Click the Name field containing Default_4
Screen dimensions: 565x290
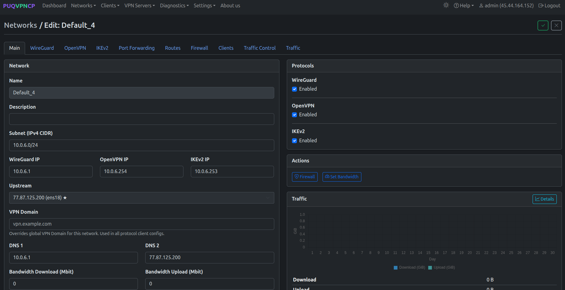[141, 92]
